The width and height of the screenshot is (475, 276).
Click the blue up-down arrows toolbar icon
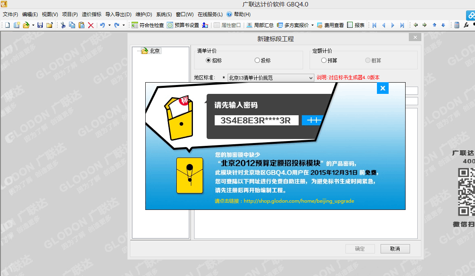[205, 25]
